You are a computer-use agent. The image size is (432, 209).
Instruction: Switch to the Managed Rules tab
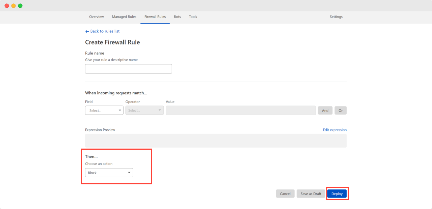(x=124, y=17)
